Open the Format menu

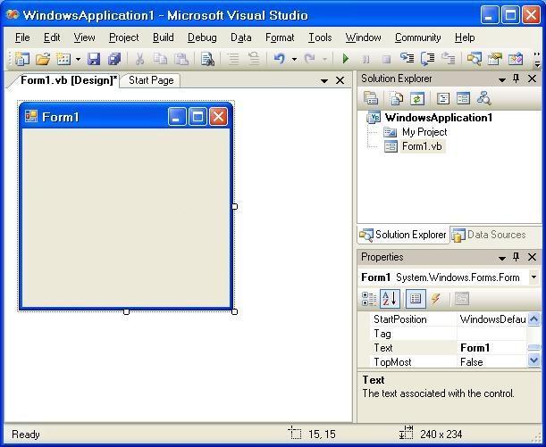280,37
